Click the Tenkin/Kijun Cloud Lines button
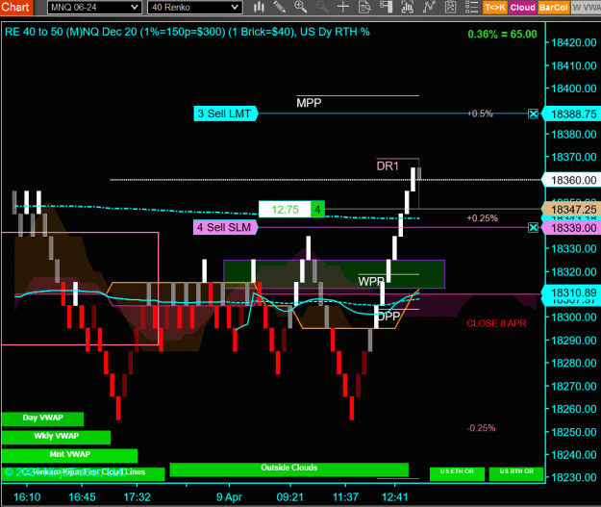 (83, 473)
